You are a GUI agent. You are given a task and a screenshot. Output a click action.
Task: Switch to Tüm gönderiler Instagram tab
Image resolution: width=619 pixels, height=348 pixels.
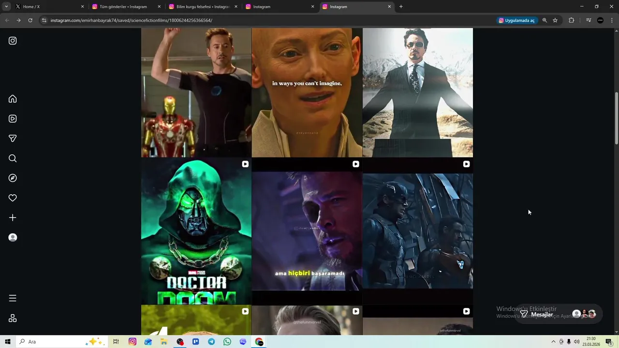point(126,7)
